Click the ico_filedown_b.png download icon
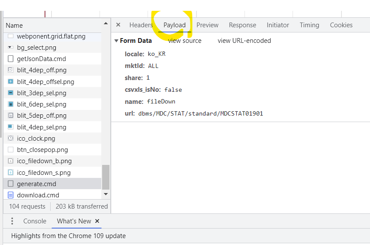370x245 pixels. coord(11,161)
